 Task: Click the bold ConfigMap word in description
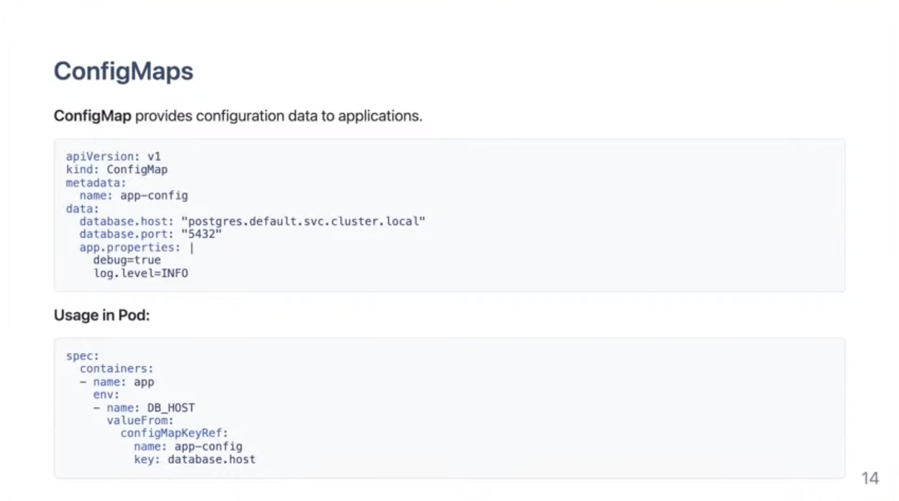tap(93, 116)
